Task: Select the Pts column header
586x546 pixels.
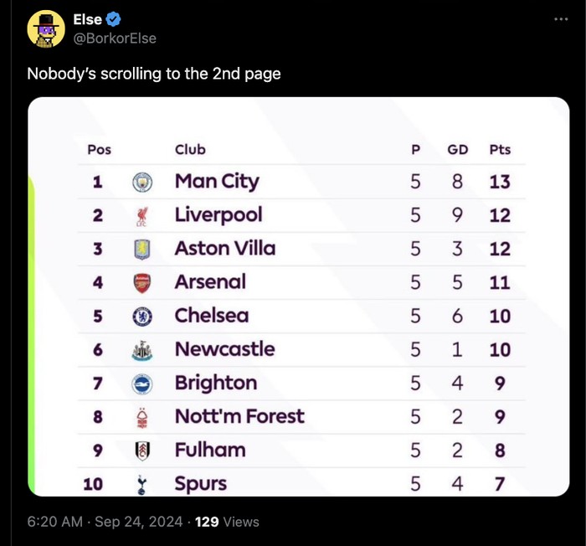Action: [x=500, y=150]
